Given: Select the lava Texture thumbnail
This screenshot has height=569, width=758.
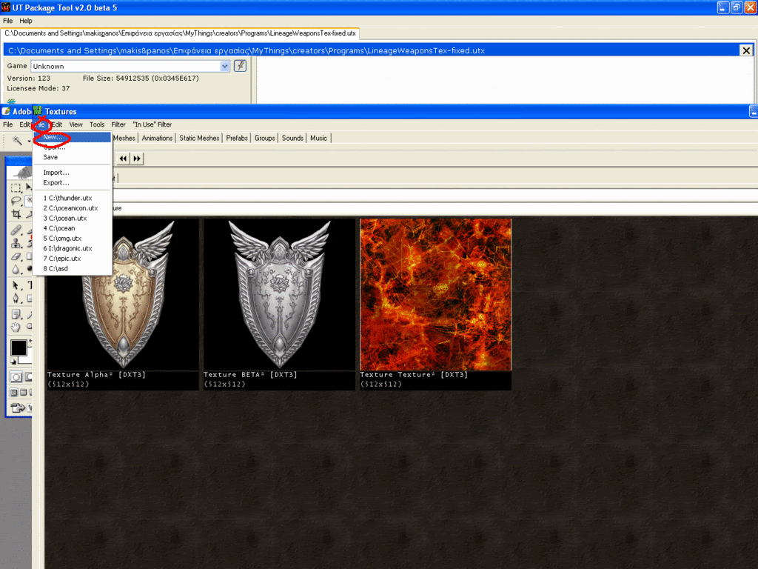Looking at the screenshot, I should (x=435, y=294).
